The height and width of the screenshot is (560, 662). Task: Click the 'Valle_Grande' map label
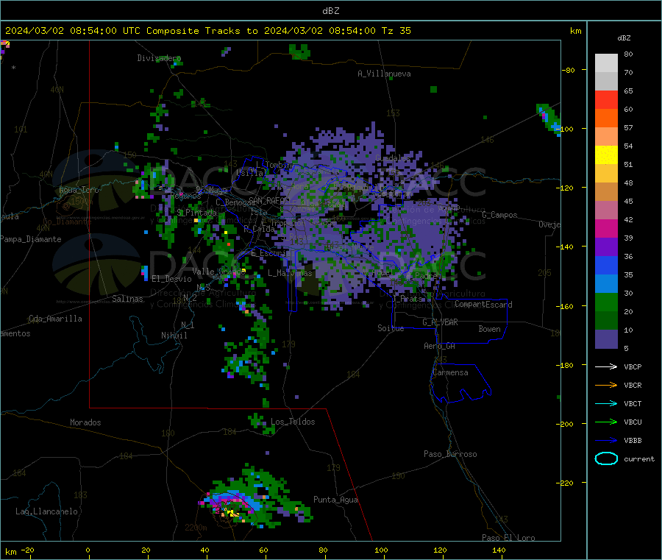coord(218,271)
